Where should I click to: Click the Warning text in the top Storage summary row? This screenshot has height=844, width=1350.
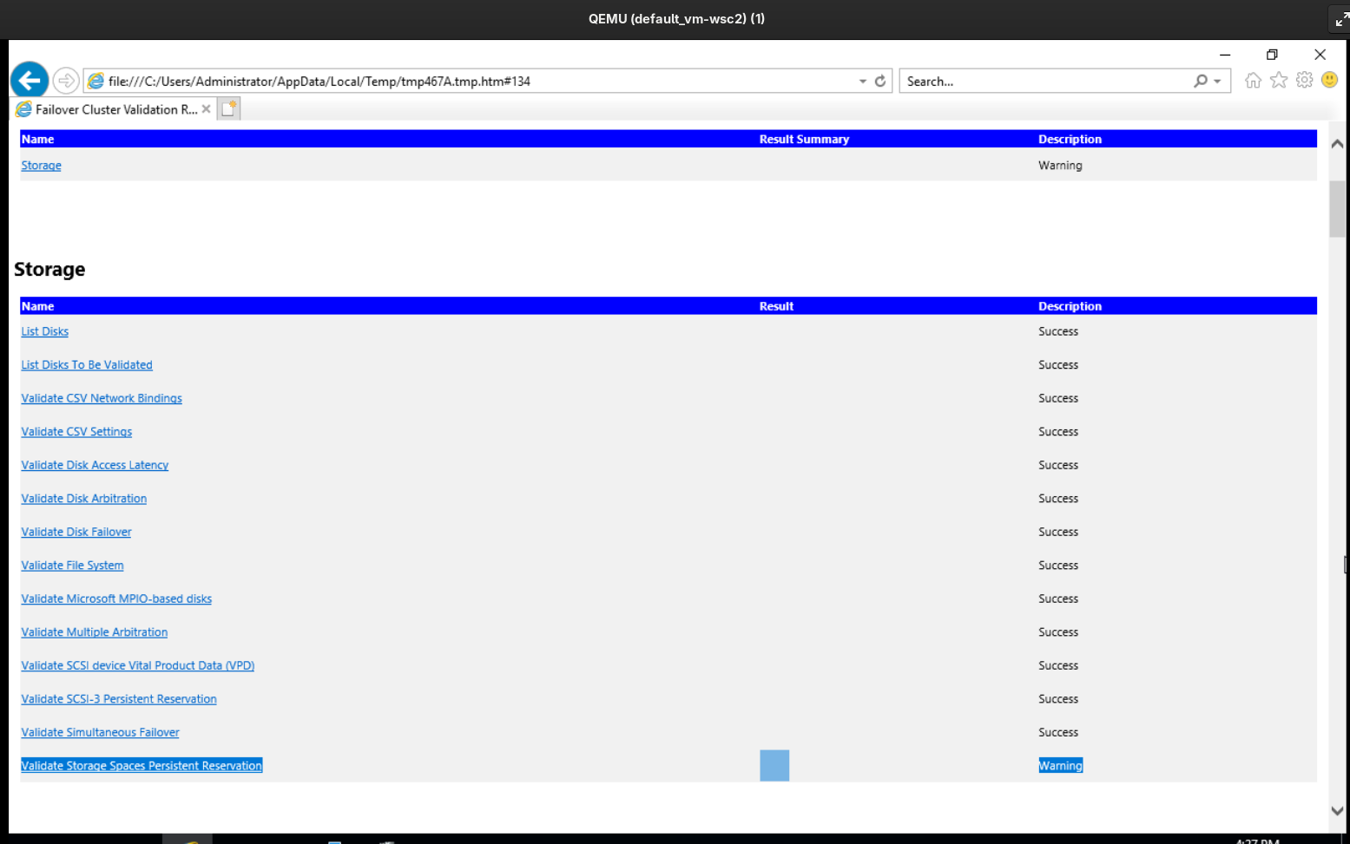tap(1060, 166)
